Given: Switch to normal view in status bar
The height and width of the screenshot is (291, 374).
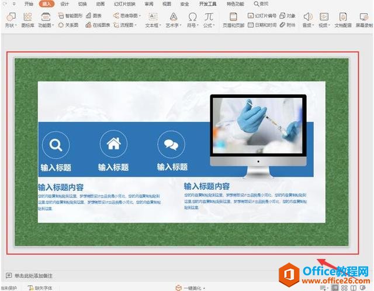Looking at the screenshot, I should [x=335, y=287].
